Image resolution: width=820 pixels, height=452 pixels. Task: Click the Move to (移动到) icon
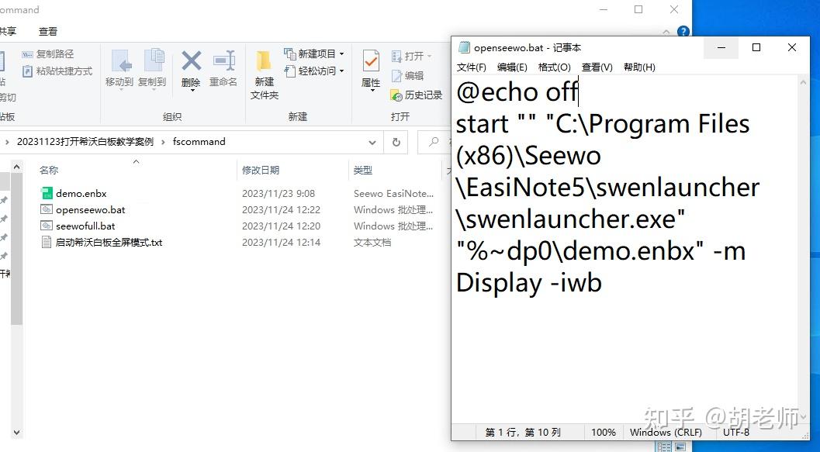pyautogui.click(x=120, y=61)
